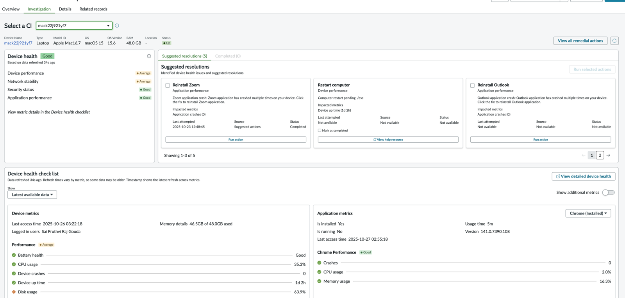625x298 pixels.
Task: Select the Investigation tab
Action: point(39,9)
